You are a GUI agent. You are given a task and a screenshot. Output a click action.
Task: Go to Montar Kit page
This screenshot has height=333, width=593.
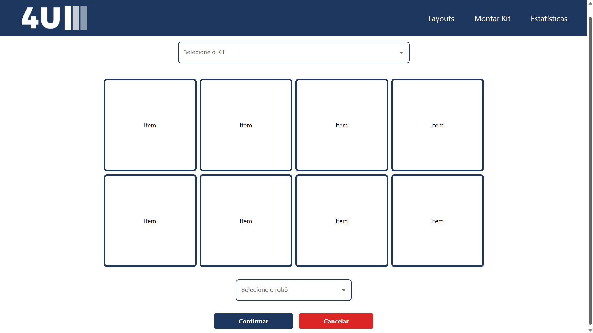(492, 19)
